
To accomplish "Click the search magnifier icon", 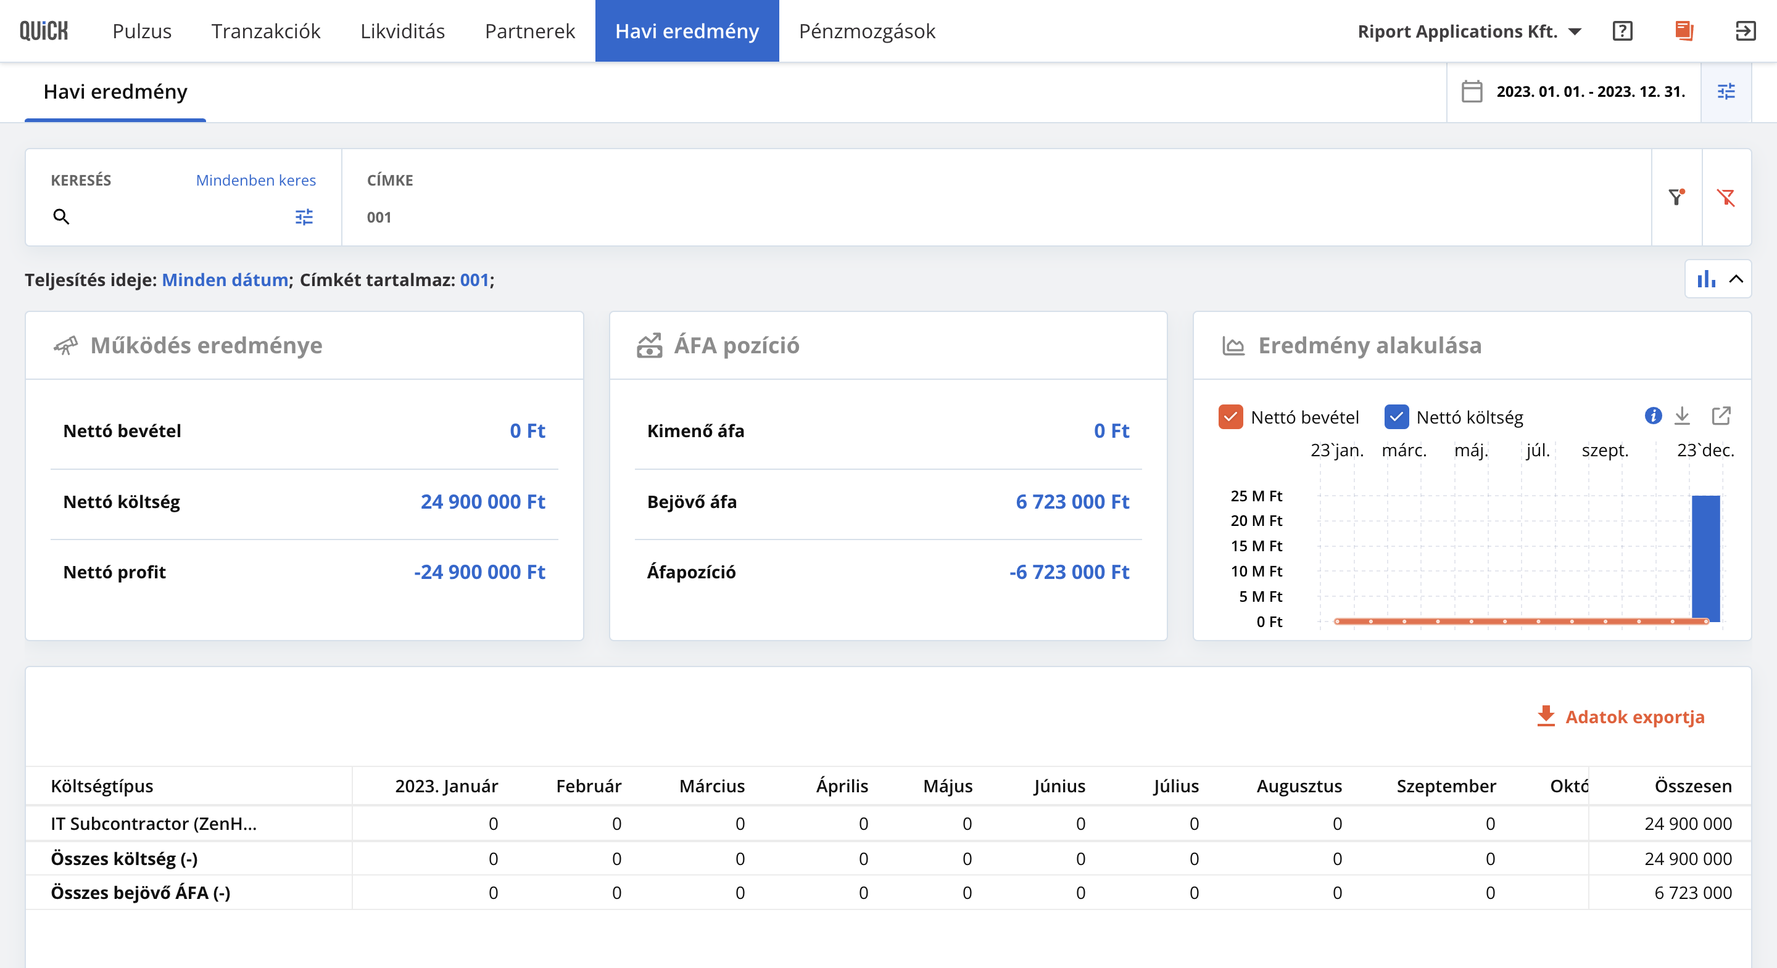I will click(62, 217).
